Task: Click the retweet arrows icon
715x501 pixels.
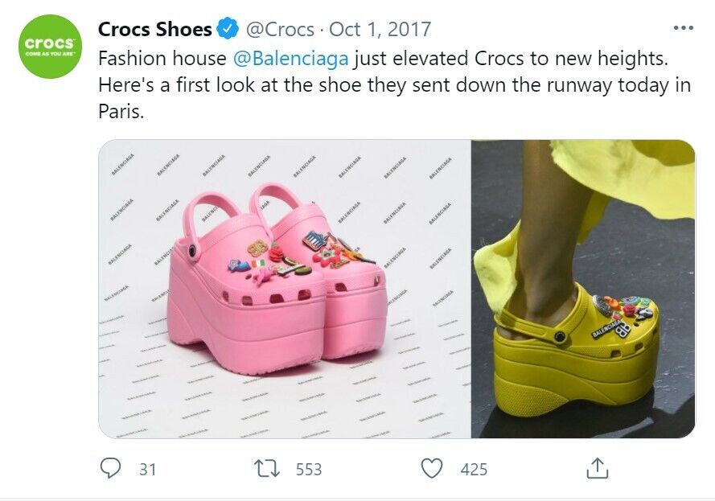Action: click(x=267, y=469)
